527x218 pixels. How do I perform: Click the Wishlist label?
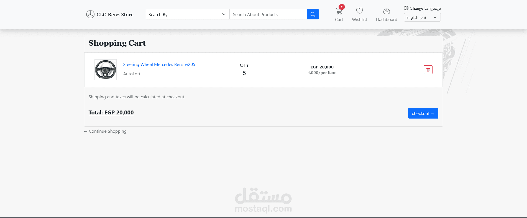(359, 19)
